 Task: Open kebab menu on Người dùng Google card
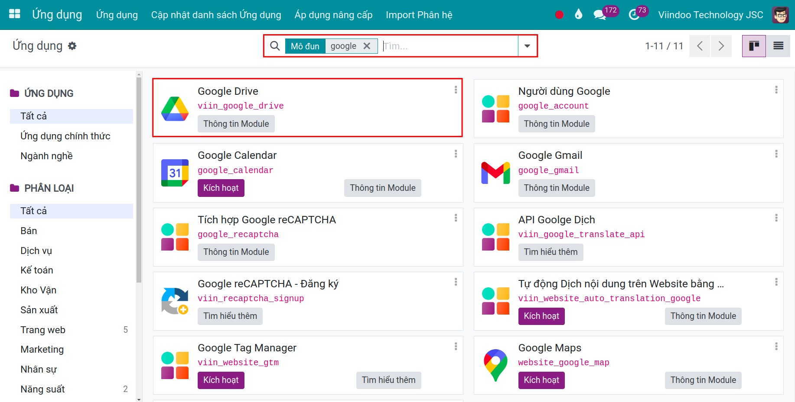tap(776, 90)
